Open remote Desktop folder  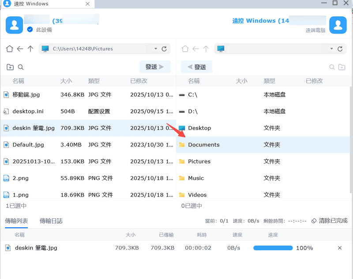263,128
